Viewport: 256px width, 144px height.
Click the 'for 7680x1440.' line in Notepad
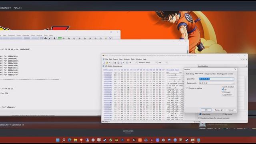click(11, 75)
